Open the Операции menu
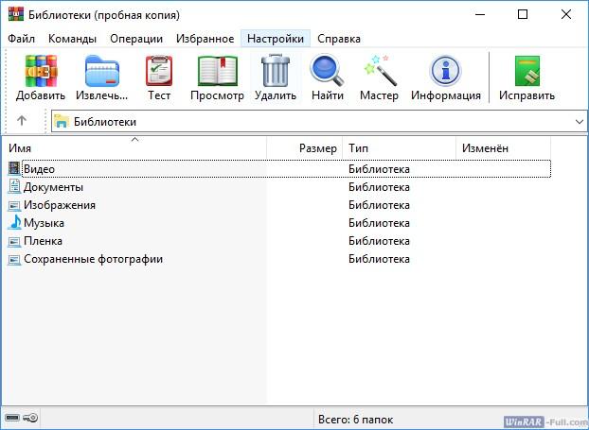 (136, 39)
